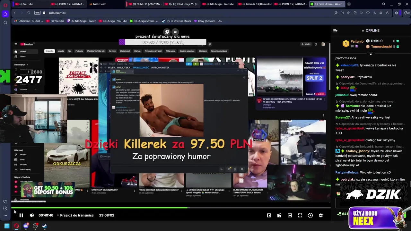Open Discord from the taskbar

(x=26, y=226)
